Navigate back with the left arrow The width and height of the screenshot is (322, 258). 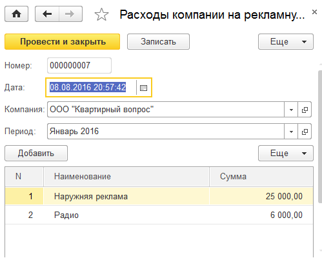(47, 14)
